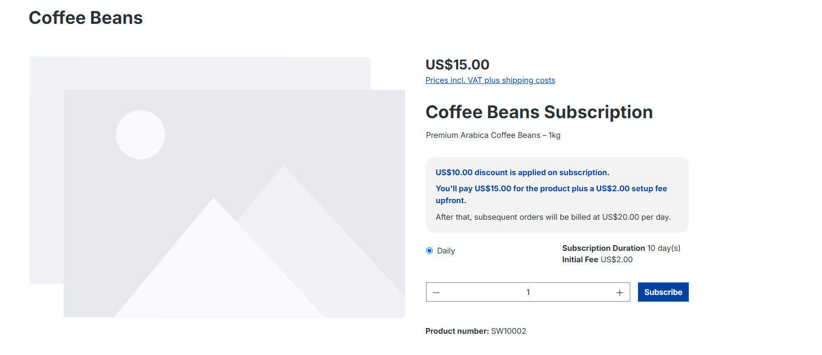Click the quantity input showing 1
The height and width of the screenshot is (355, 822).
(x=528, y=292)
